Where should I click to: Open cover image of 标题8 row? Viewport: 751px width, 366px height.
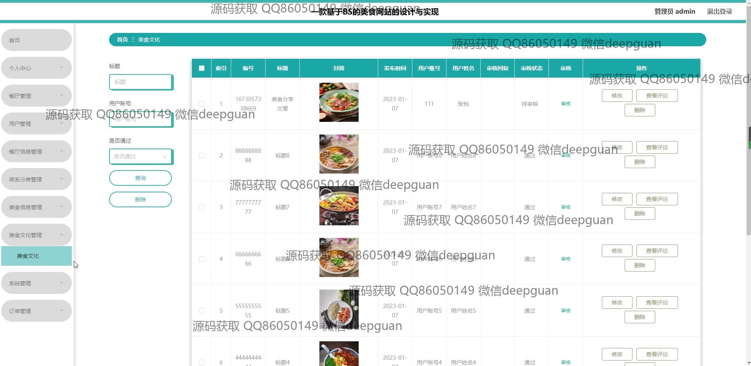[x=339, y=154]
